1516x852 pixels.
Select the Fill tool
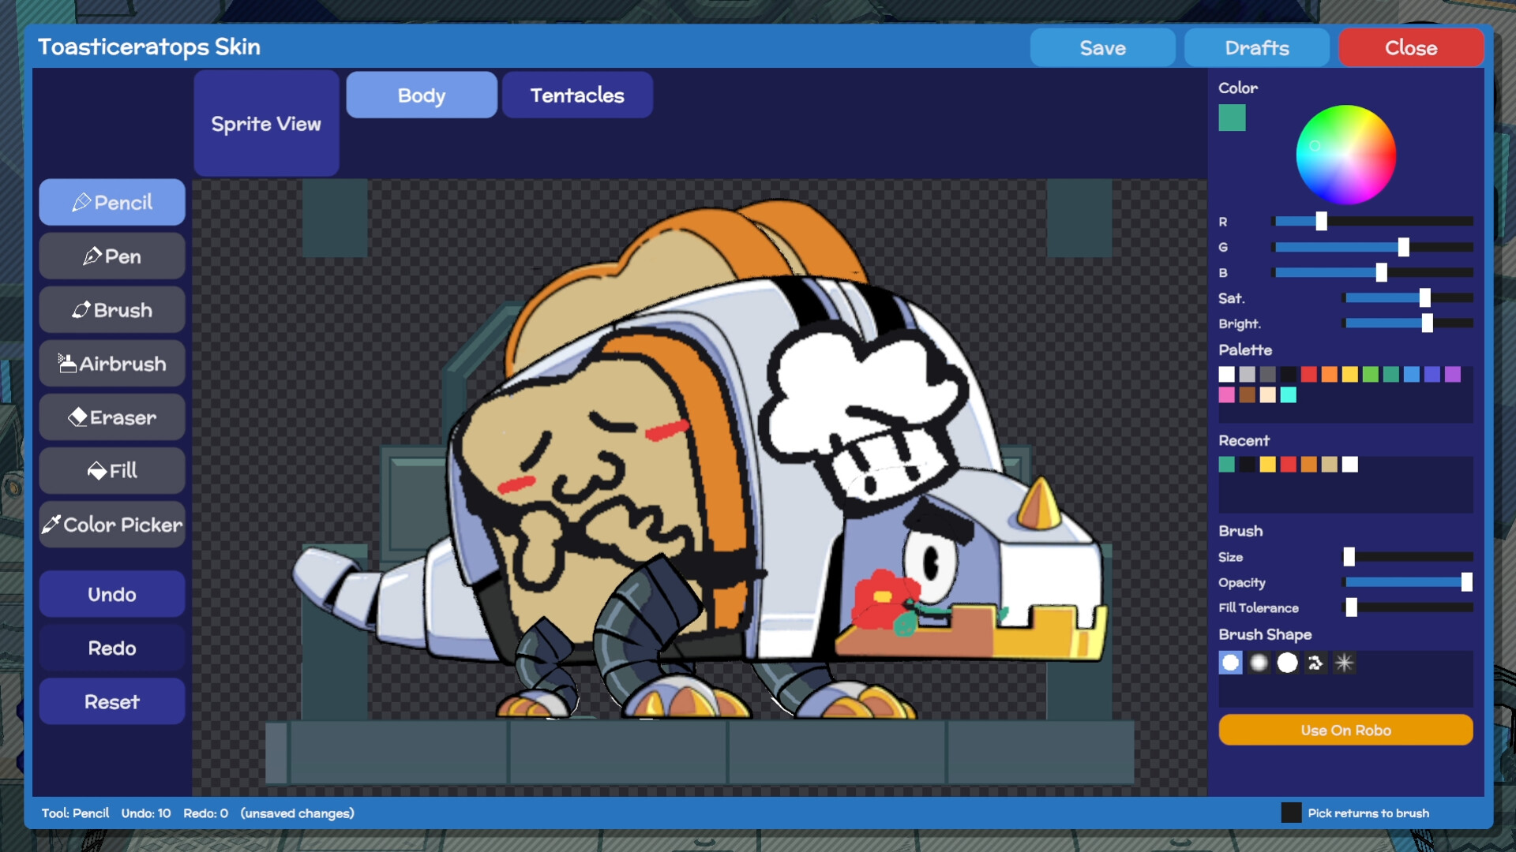[x=112, y=471]
